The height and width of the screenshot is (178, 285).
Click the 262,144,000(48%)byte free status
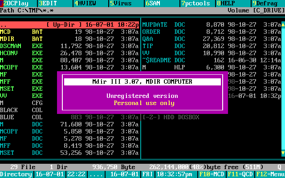click(x=194, y=167)
